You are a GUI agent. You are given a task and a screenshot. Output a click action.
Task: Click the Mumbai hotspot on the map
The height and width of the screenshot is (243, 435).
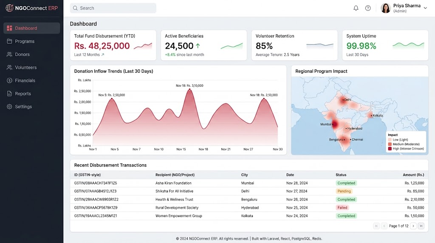tap(335, 124)
